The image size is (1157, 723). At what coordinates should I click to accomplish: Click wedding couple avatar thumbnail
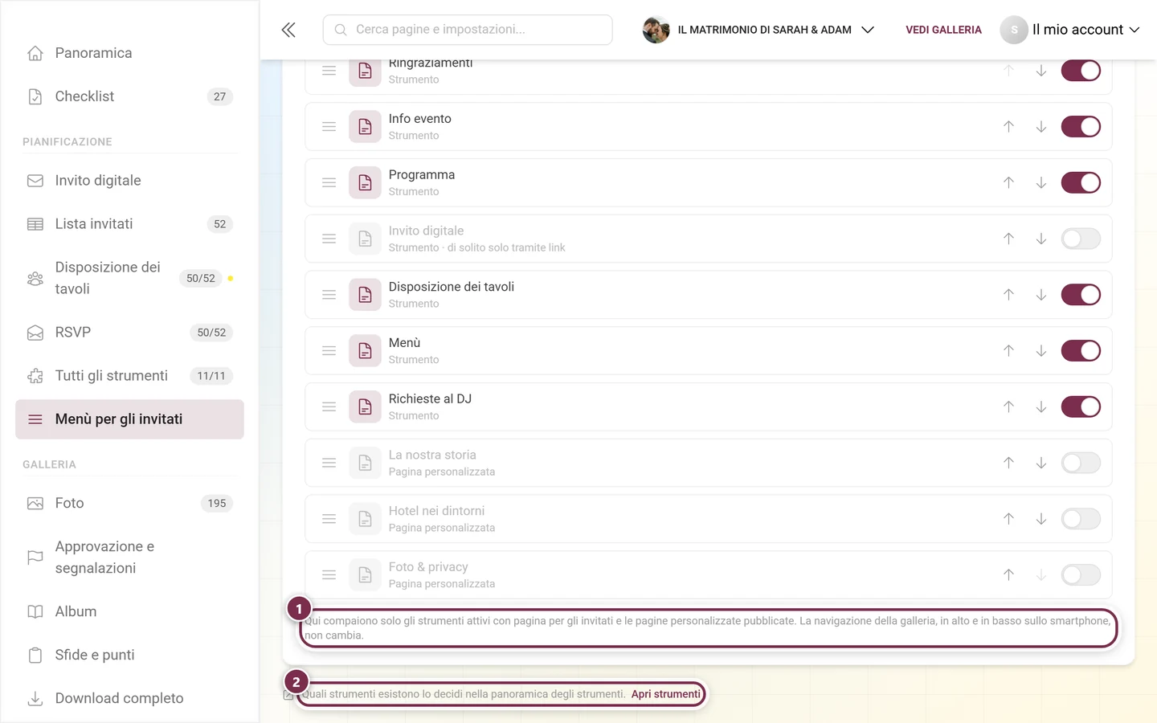pyautogui.click(x=656, y=30)
